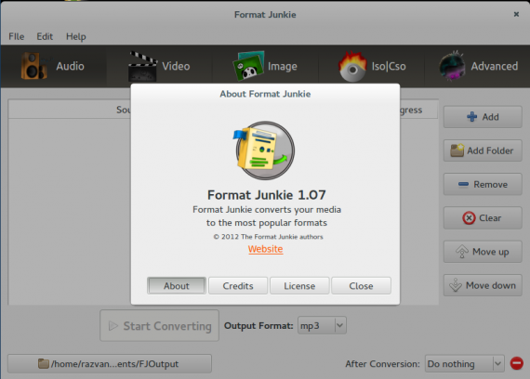Click the Remove button label
Screen dimensions: 530x379
[490, 185]
